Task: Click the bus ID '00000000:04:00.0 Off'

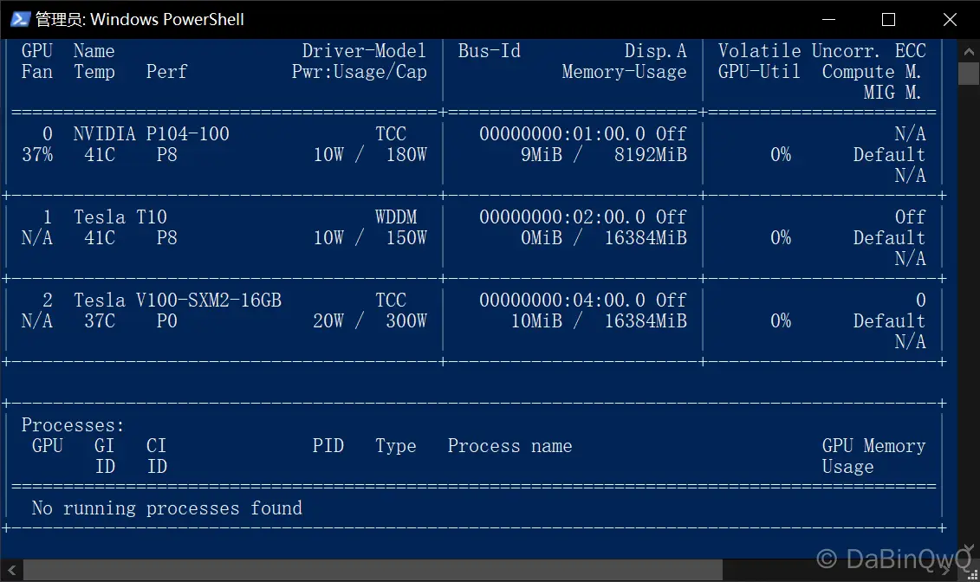Action: [x=582, y=300]
